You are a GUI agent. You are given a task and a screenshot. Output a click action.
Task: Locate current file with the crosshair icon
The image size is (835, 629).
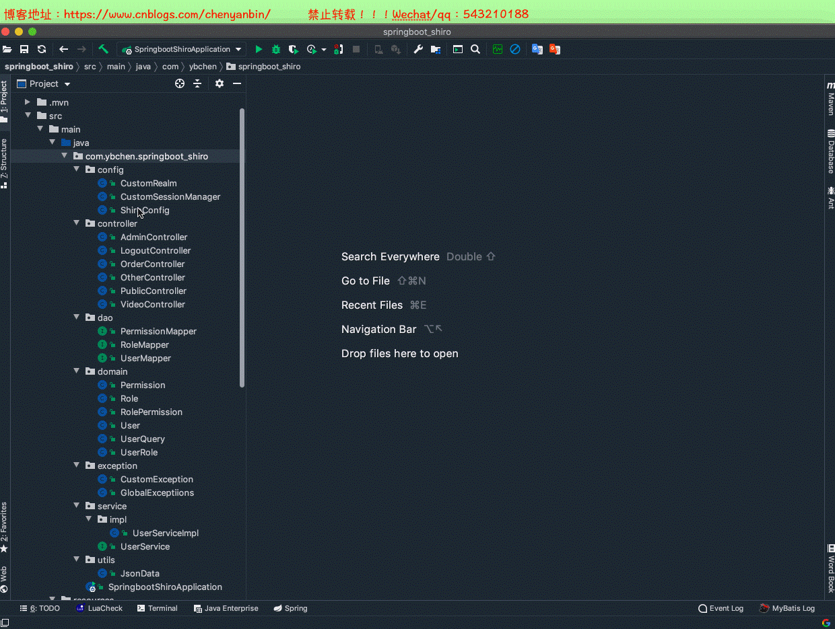point(180,83)
